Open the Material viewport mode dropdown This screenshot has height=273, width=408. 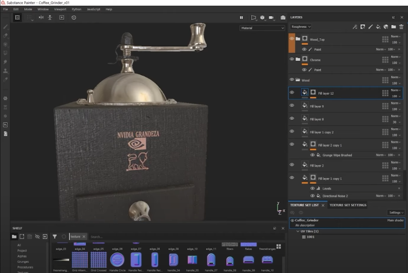[262, 28]
